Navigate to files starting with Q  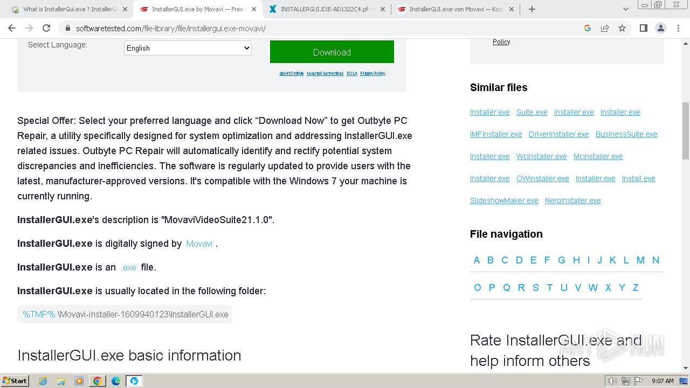(x=507, y=288)
